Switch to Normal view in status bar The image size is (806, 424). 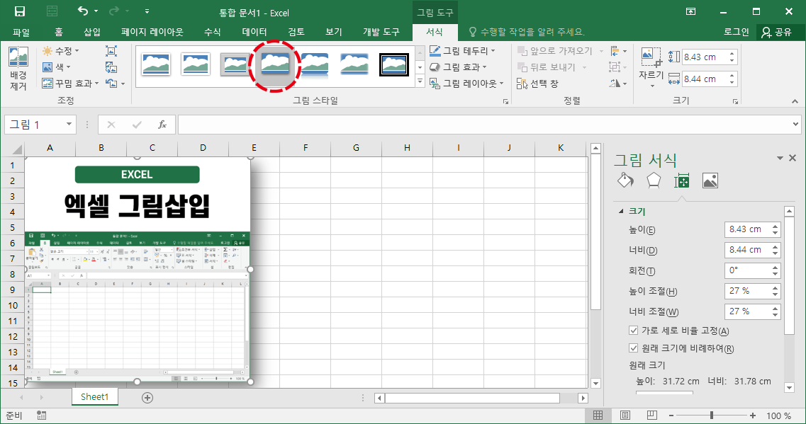coord(598,416)
